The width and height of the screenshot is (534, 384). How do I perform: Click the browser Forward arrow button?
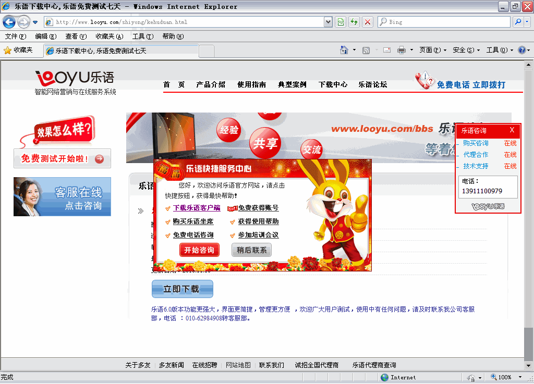pyautogui.click(x=23, y=22)
